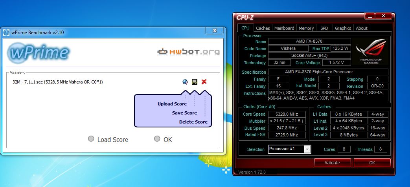This screenshot has width=410, height=187.
Task: Select the Load Score radio button
Action: click(x=91, y=139)
